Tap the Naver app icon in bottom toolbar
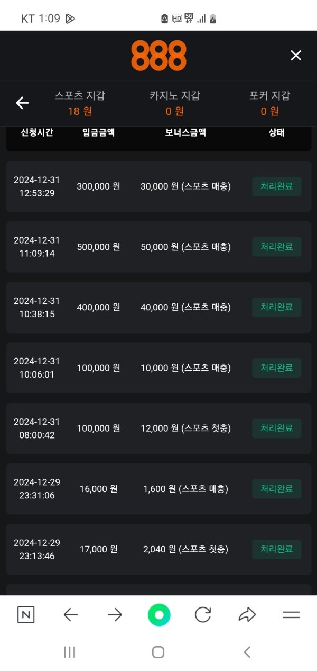The height and width of the screenshot is (671, 317). [x=25, y=614]
